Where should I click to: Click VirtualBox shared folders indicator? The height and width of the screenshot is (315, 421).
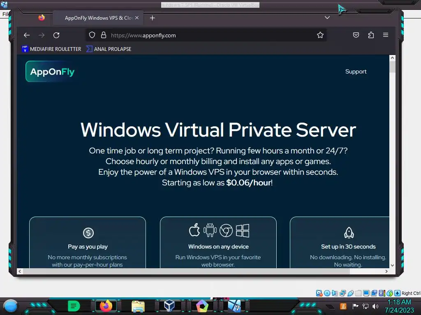point(358,293)
